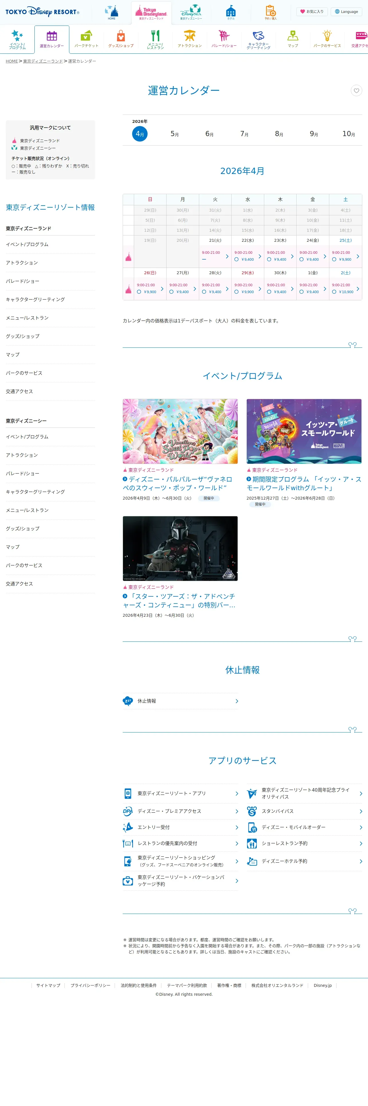This screenshot has height=1106, width=368.
Task: Switch to the 9月 month tab
Action: tap(314, 134)
